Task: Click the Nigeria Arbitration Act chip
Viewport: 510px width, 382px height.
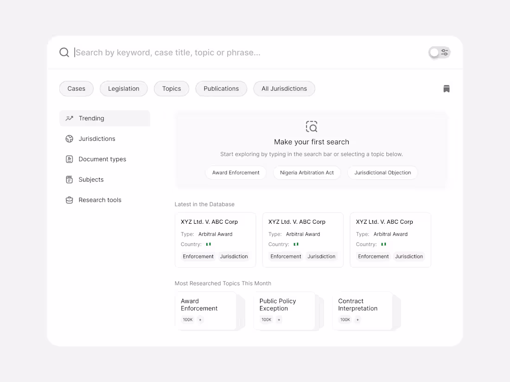Action: click(x=307, y=173)
